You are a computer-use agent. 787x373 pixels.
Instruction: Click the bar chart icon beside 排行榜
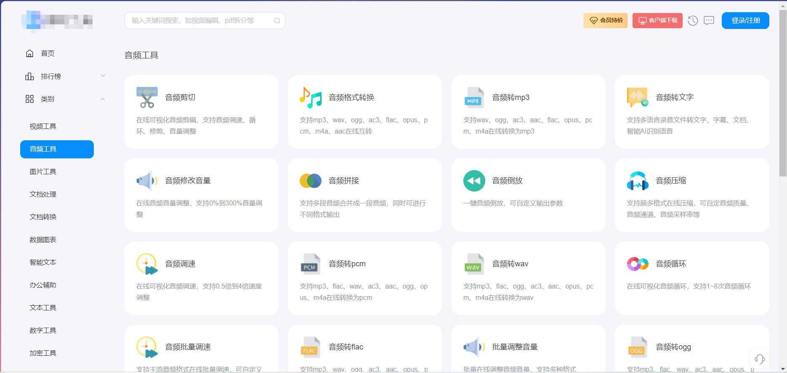[29, 76]
